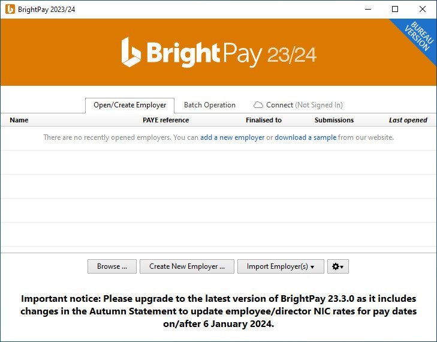Close the BrightPay 2023/24 window
Image resolution: width=437 pixels, height=342 pixels.
click(x=422, y=9)
